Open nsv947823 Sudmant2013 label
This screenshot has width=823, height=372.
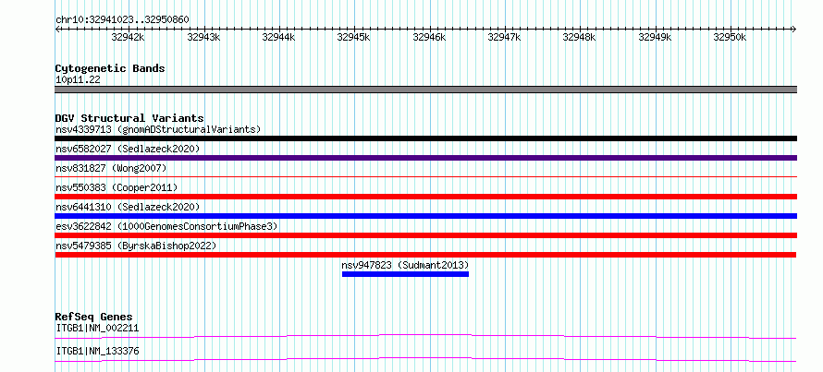coord(405,265)
